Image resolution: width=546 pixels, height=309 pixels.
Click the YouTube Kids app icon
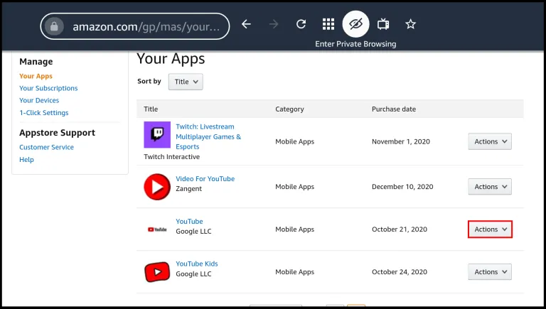point(157,272)
